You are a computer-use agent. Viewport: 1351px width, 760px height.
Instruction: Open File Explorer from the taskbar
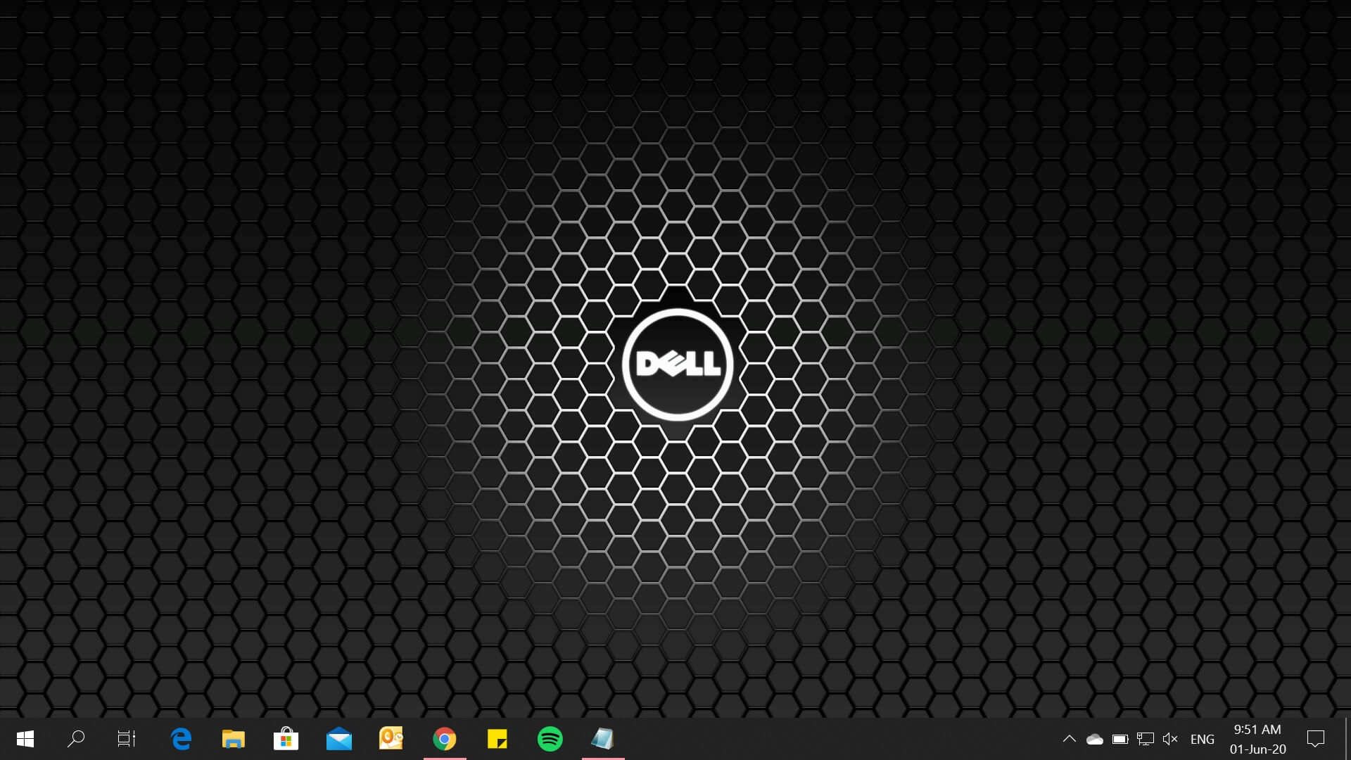point(234,739)
